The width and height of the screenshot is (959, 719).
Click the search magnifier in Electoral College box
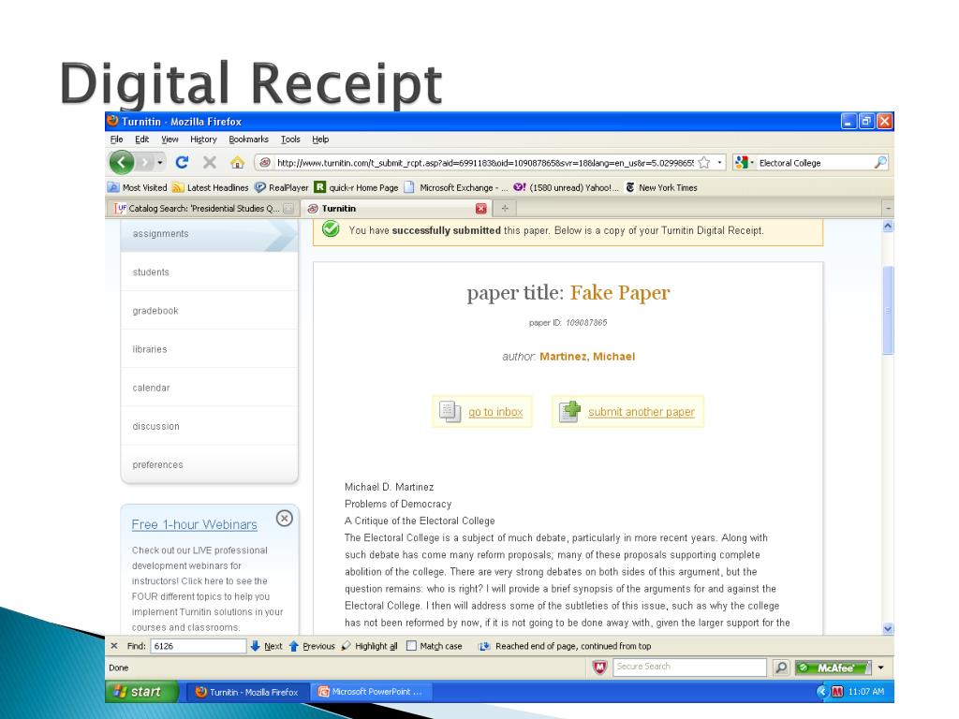(880, 163)
